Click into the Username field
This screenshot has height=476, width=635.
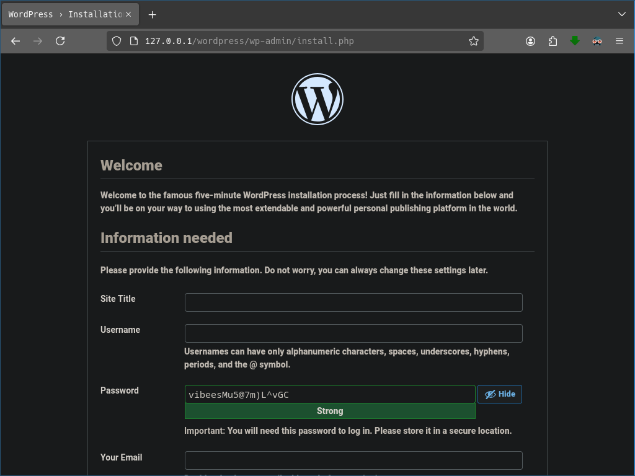tap(353, 333)
